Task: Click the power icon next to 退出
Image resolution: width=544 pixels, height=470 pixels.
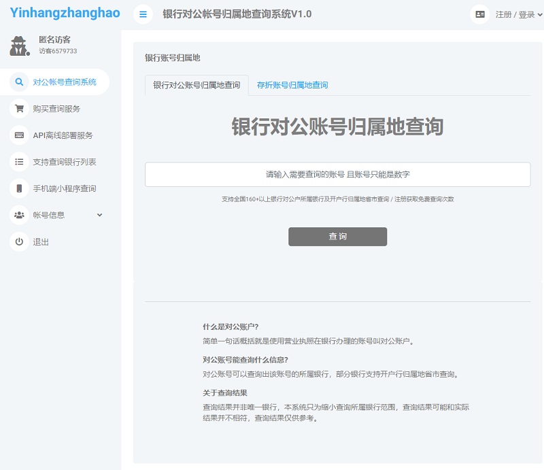Action: pos(18,241)
